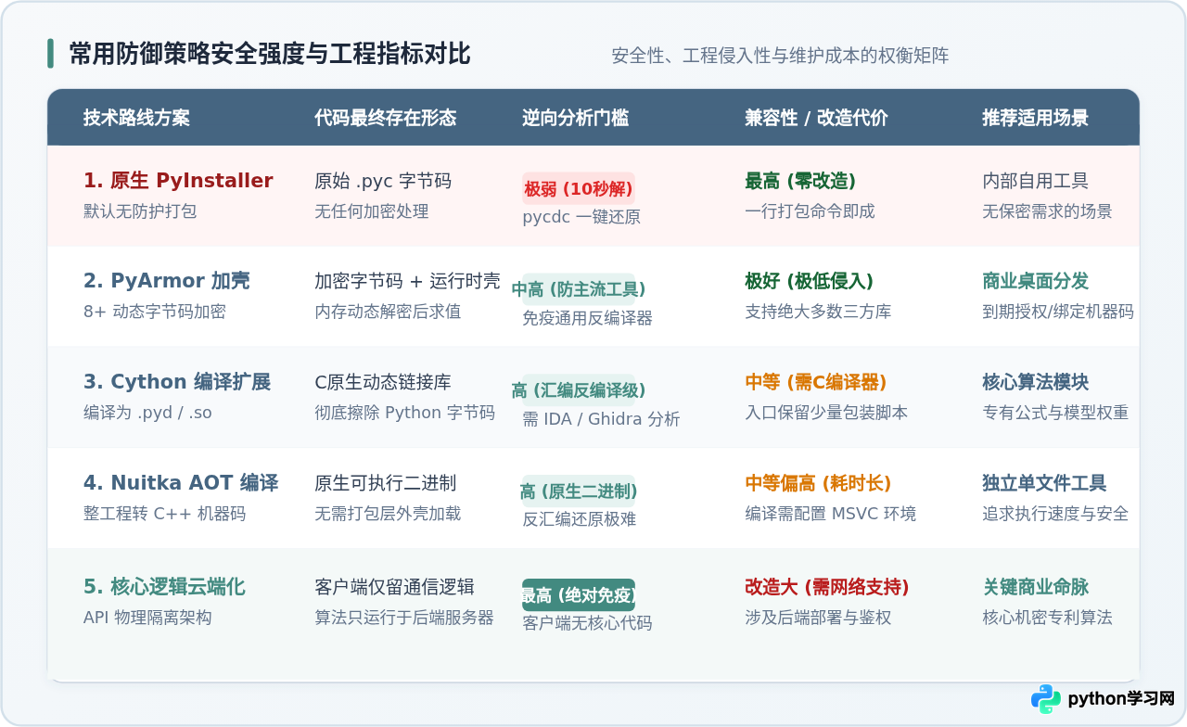Click the scenario "关键商业命脉"

[x=1035, y=587]
